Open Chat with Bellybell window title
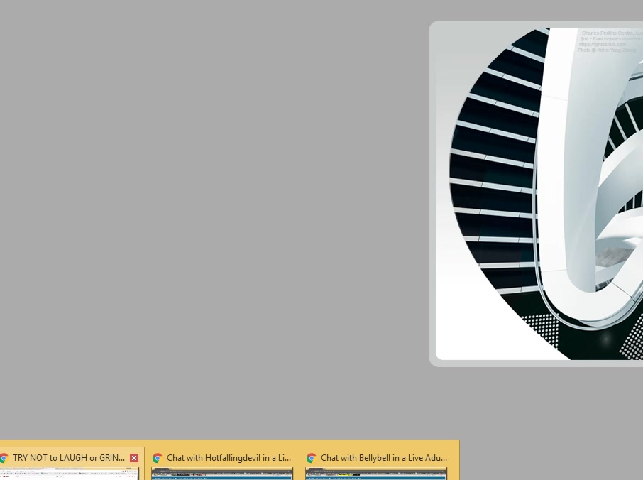The width and height of the screenshot is (643, 480). pyautogui.click(x=383, y=458)
